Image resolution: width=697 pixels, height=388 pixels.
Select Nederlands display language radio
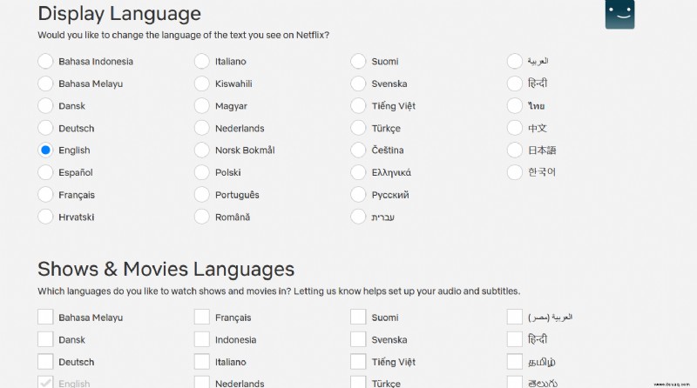[x=202, y=128]
